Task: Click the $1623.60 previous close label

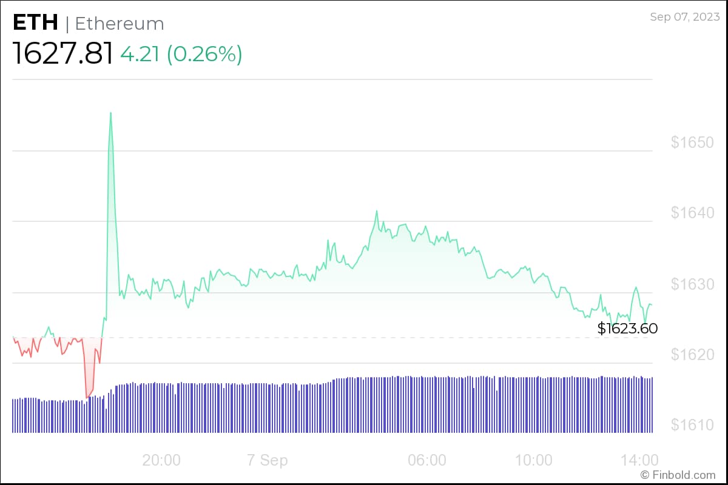Action: tap(627, 329)
